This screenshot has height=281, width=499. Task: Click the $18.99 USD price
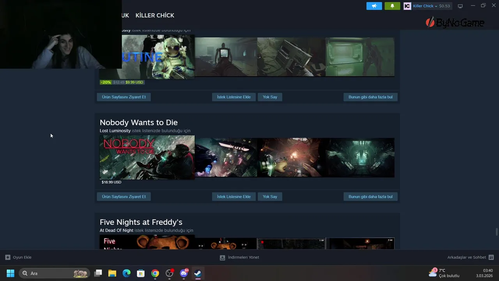click(111, 182)
